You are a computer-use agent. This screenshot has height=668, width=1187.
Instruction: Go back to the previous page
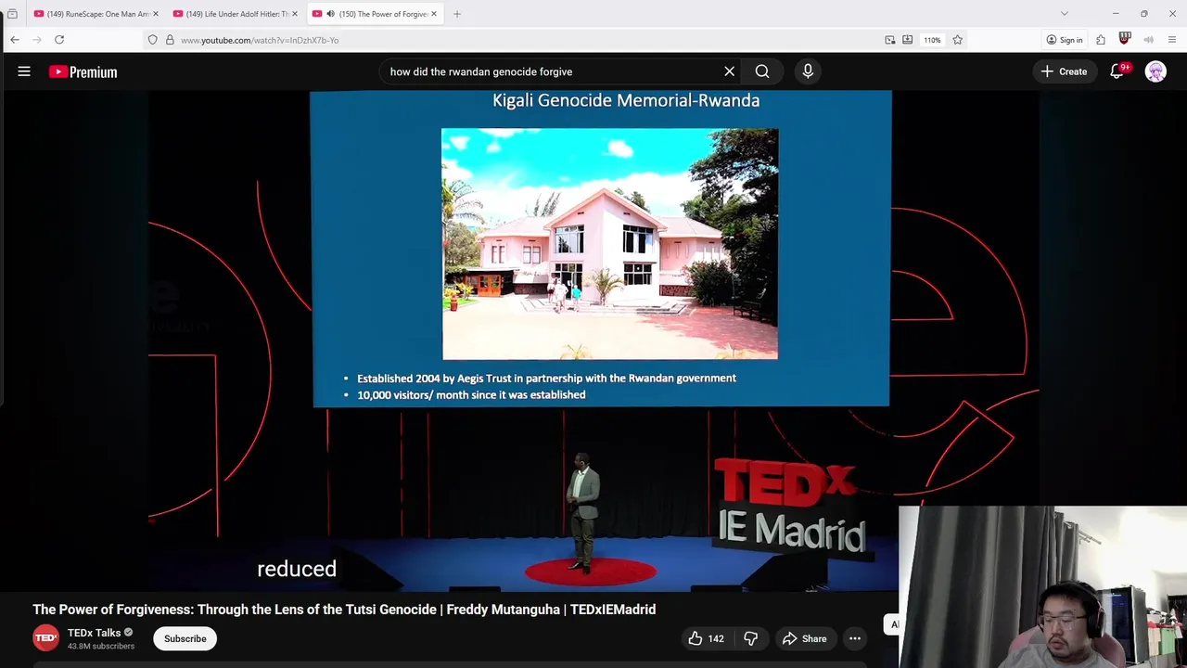pos(15,40)
